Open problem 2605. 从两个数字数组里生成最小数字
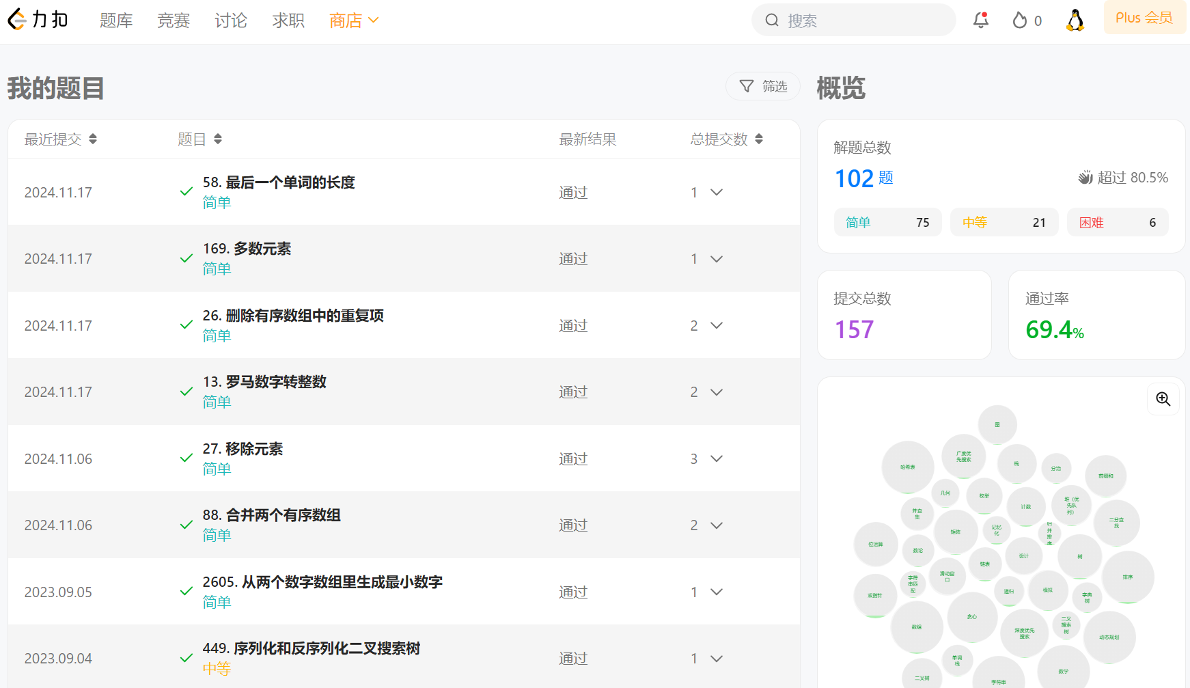1190x688 pixels. click(x=322, y=582)
